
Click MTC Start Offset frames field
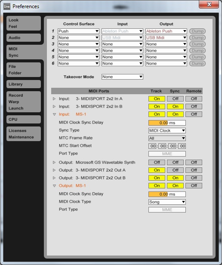coord(182,146)
